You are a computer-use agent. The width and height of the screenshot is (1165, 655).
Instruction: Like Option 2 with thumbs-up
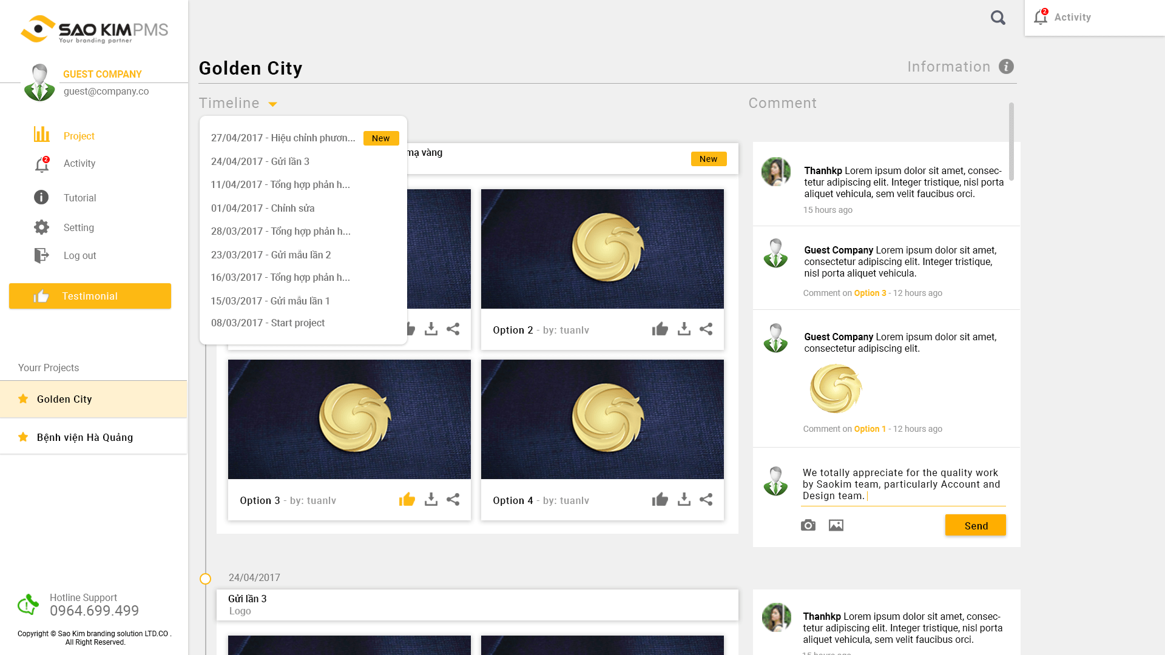coord(660,329)
